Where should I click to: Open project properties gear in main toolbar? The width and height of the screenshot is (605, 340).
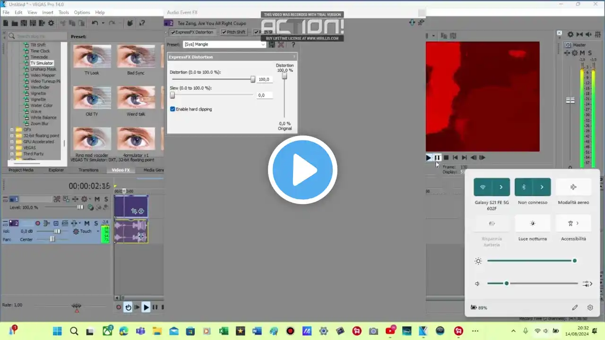point(51,23)
